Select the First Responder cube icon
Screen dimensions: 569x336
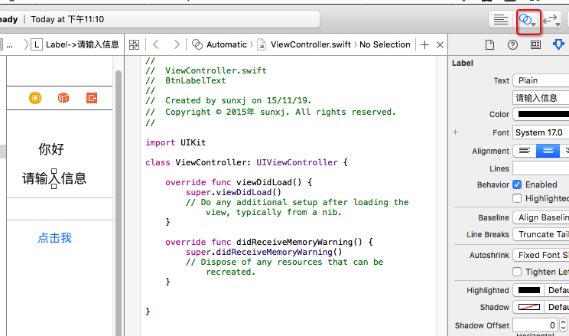[63, 98]
